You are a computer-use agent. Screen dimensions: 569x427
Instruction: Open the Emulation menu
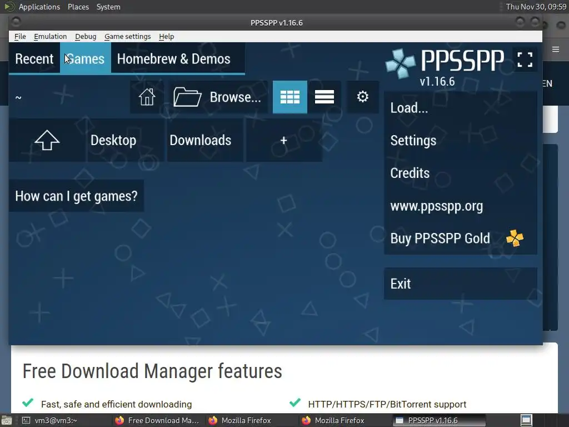(x=50, y=36)
